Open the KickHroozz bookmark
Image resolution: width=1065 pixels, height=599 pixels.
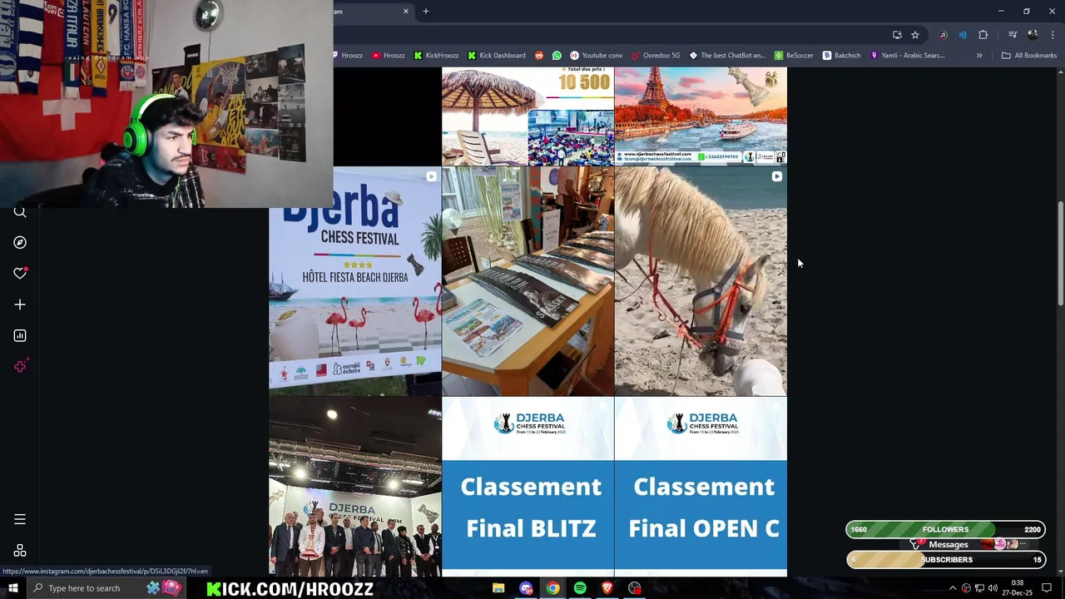pos(436,55)
